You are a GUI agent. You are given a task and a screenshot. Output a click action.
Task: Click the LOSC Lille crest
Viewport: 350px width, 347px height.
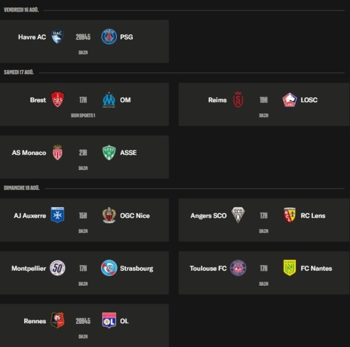point(289,99)
